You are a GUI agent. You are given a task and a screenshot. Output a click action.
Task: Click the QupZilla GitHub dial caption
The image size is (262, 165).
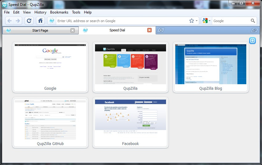[x=50, y=143]
